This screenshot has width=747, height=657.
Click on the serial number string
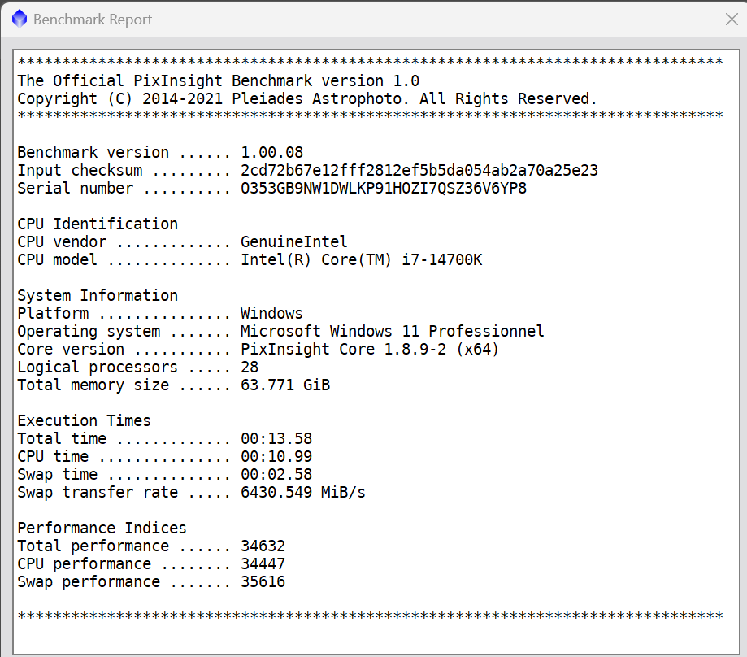384,188
